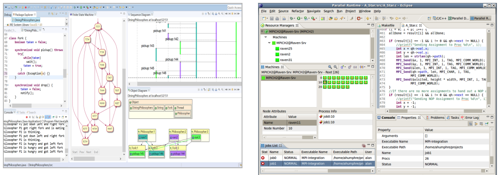Click the red circular stop icon in Parallel Runtime toolbar
This screenshot has width=500, height=175.
358,18
